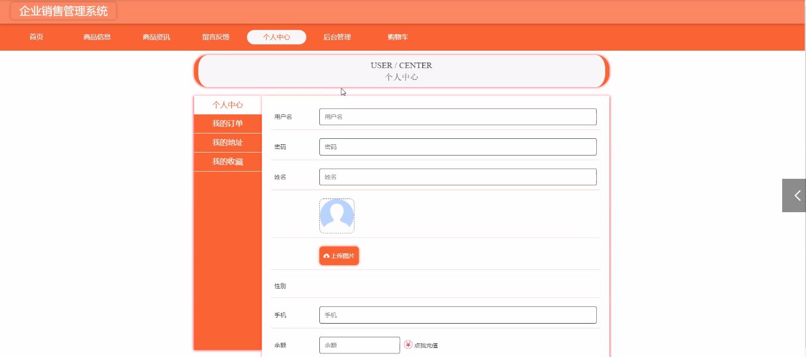Viewport: 806px width, 357px height.
Task: Open the 商品资讯 navigation item
Action: tap(157, 37)
